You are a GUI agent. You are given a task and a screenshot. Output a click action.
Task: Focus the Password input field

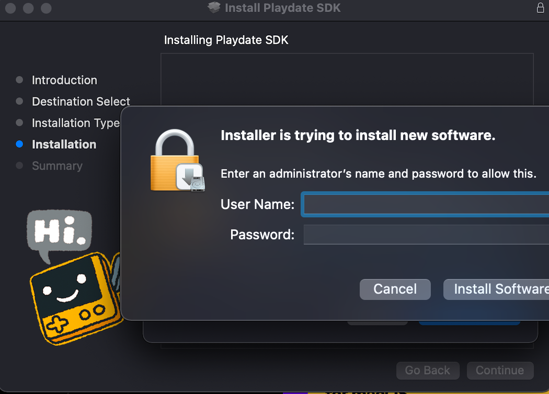click(x=426, y=235)
